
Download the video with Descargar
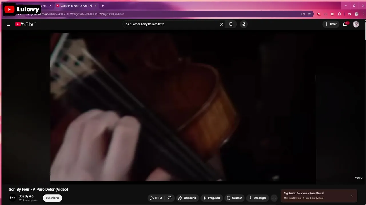click(x=258, y=198)
